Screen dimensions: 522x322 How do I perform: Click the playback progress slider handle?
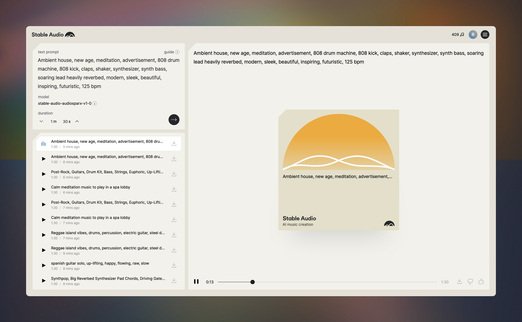[253, 282]
